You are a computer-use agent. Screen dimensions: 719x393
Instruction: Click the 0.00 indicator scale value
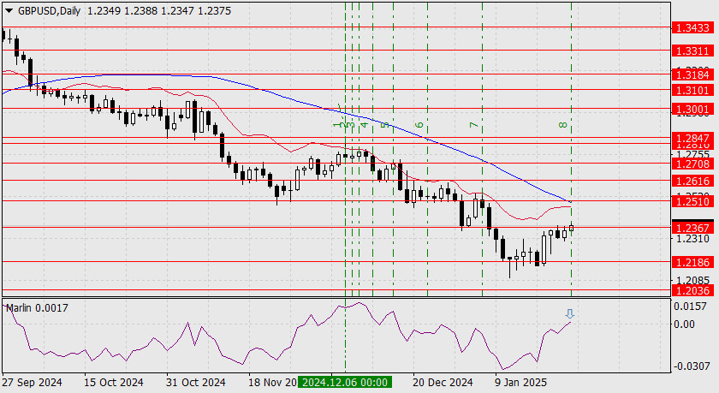click(684, 325)
